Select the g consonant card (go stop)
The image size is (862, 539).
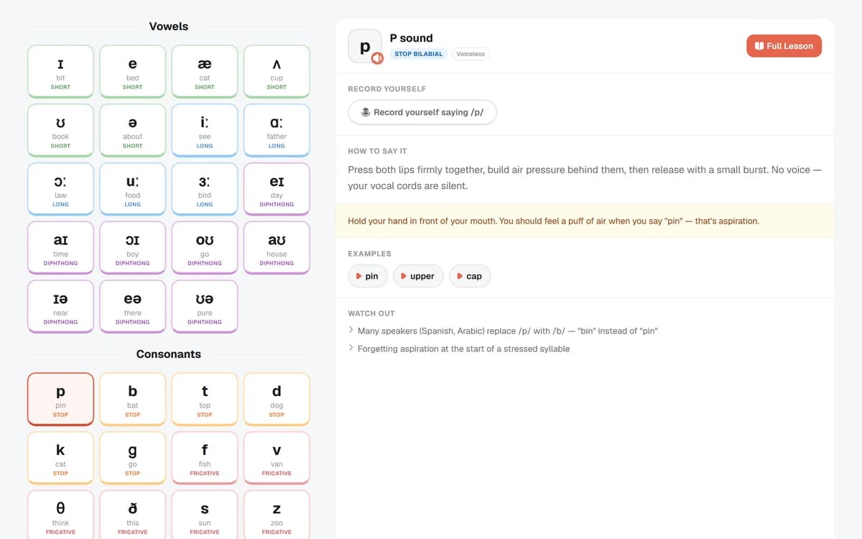pos(133,458)
